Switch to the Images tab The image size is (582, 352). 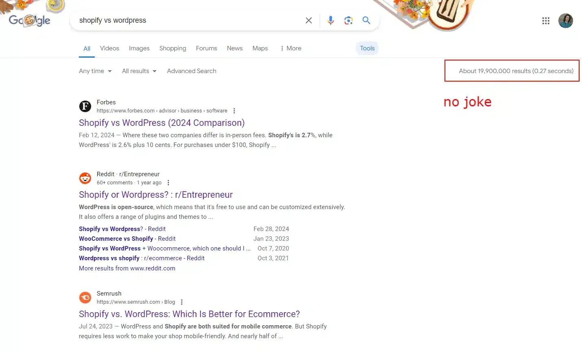click(139, 48)
